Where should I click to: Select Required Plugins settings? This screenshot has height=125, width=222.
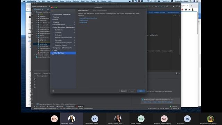click(61, 45)
